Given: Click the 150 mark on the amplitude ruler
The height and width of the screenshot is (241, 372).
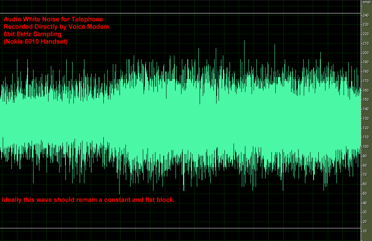Looking at the screenshot, I should tap(366, 100).
